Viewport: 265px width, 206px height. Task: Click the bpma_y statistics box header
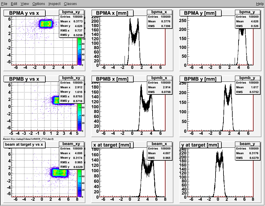[248, 12]
